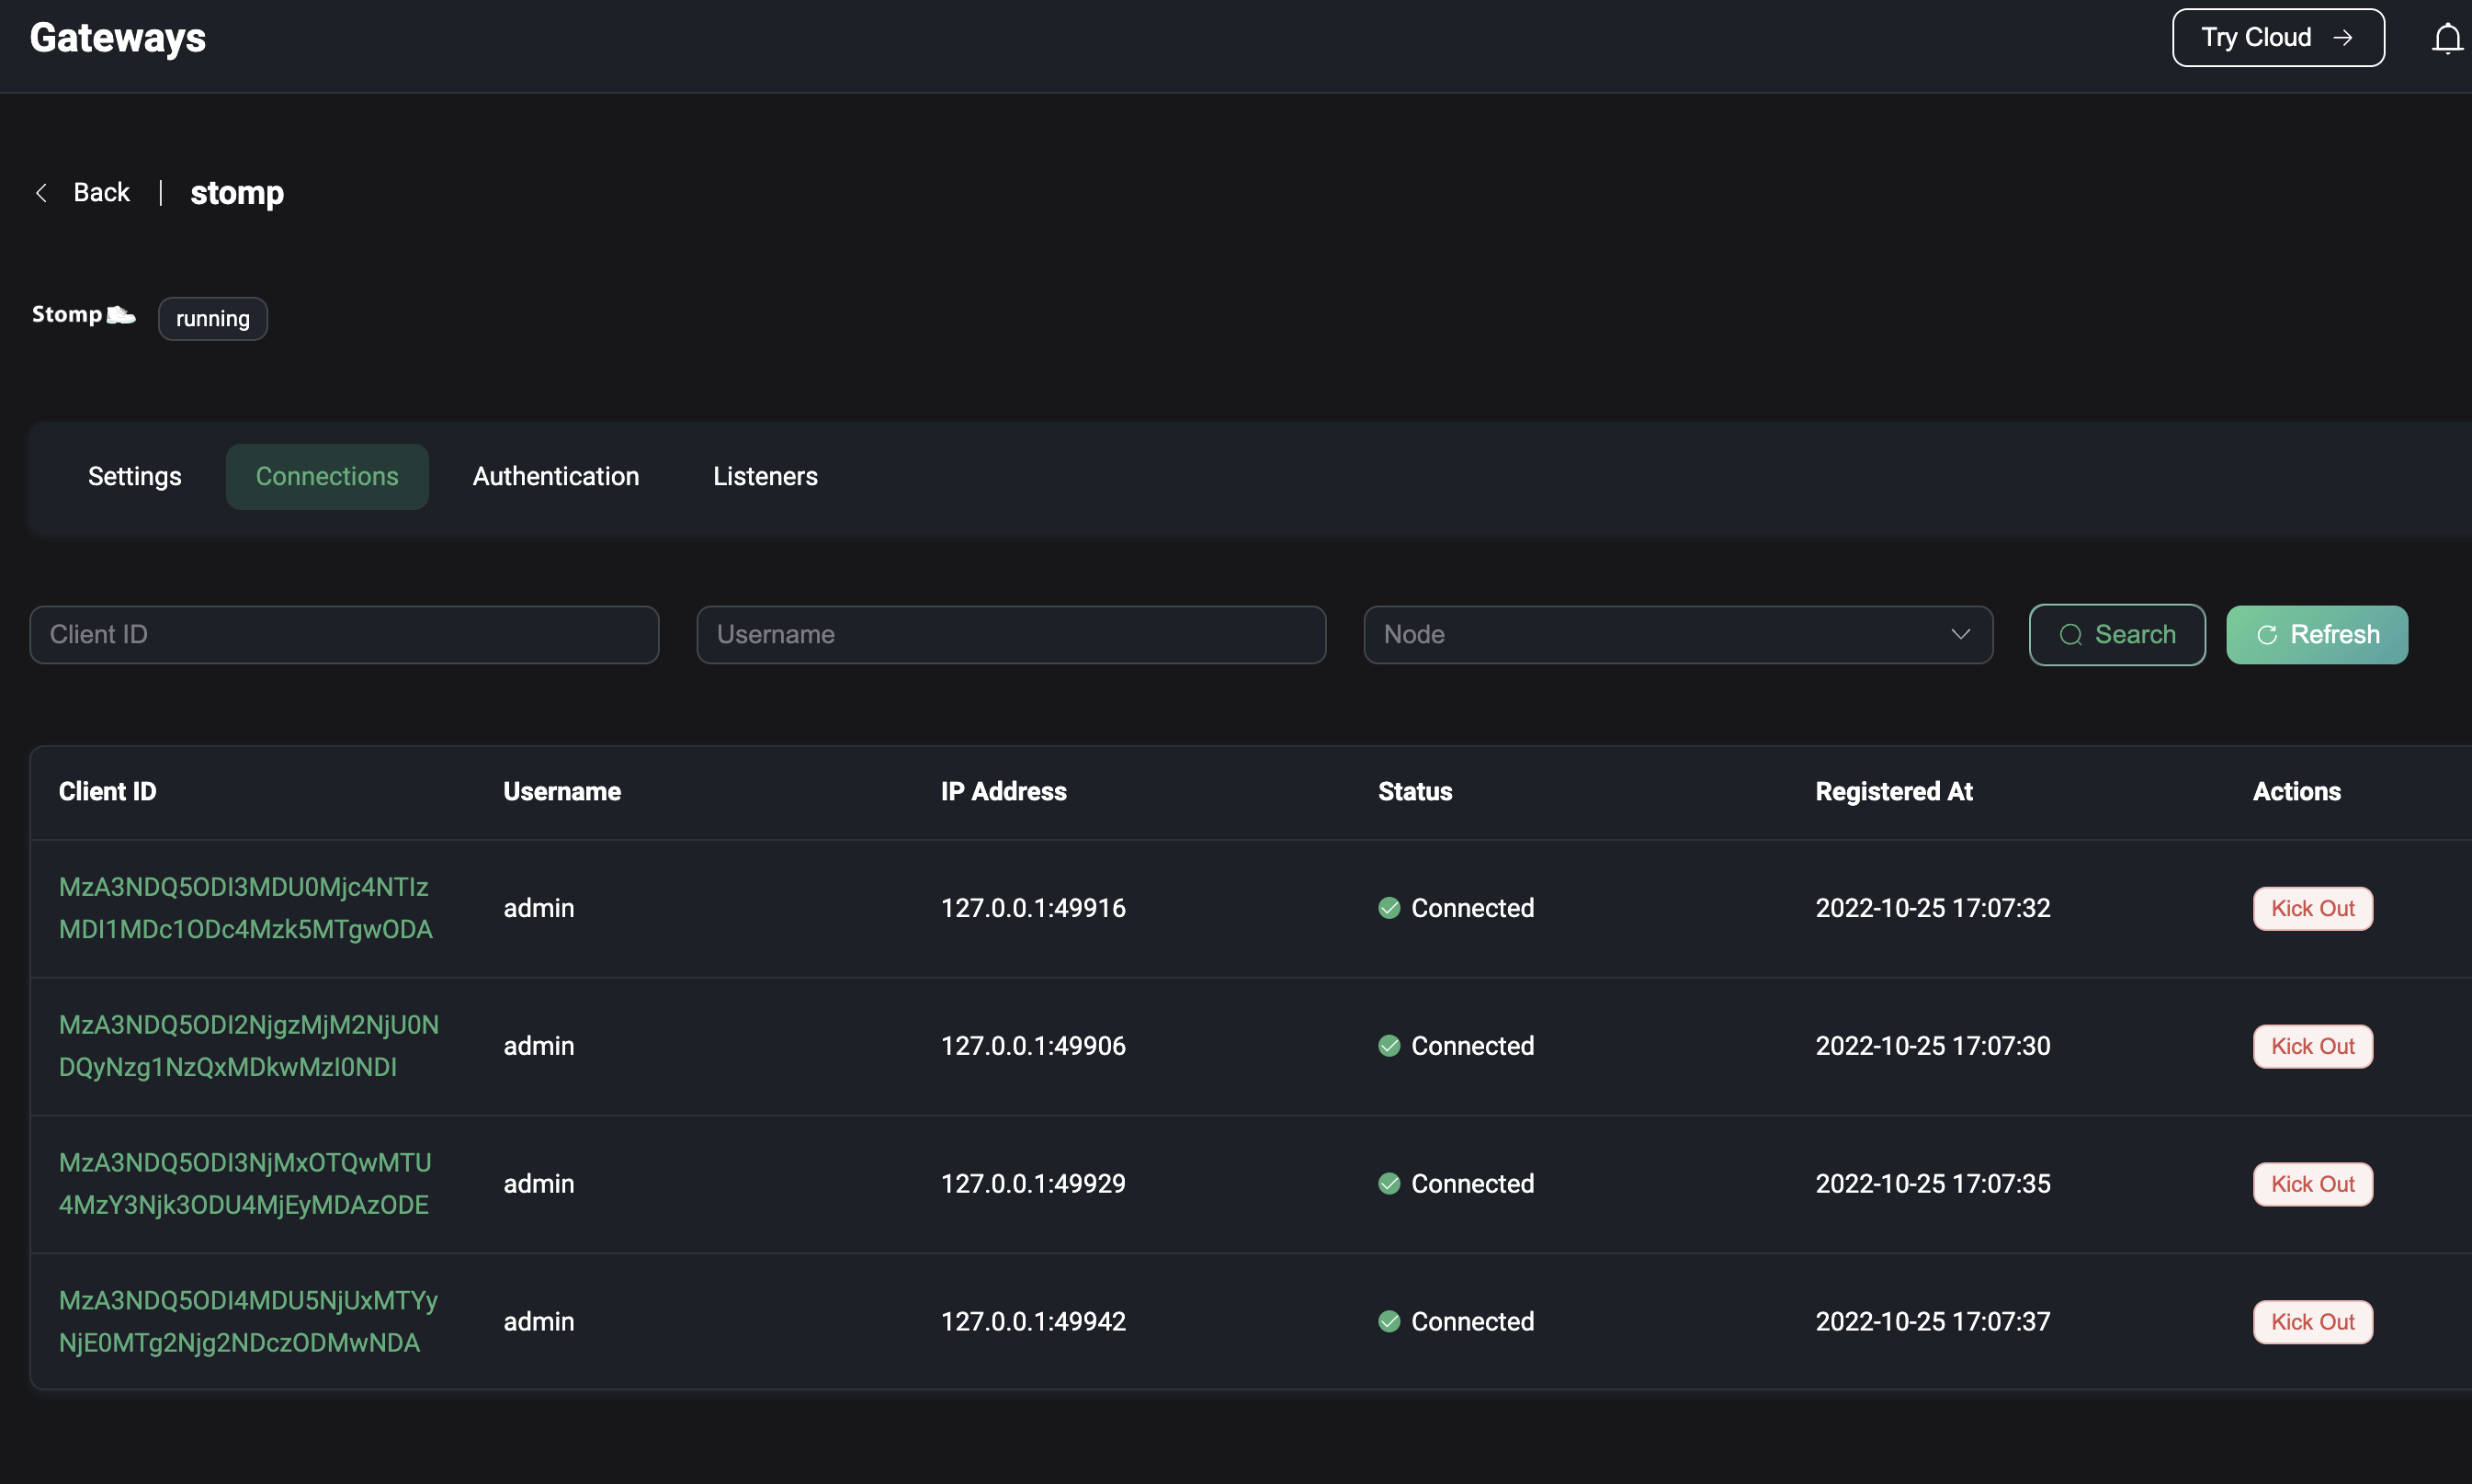Expand the Node dropdown chevron

(x=1960, y=634)
